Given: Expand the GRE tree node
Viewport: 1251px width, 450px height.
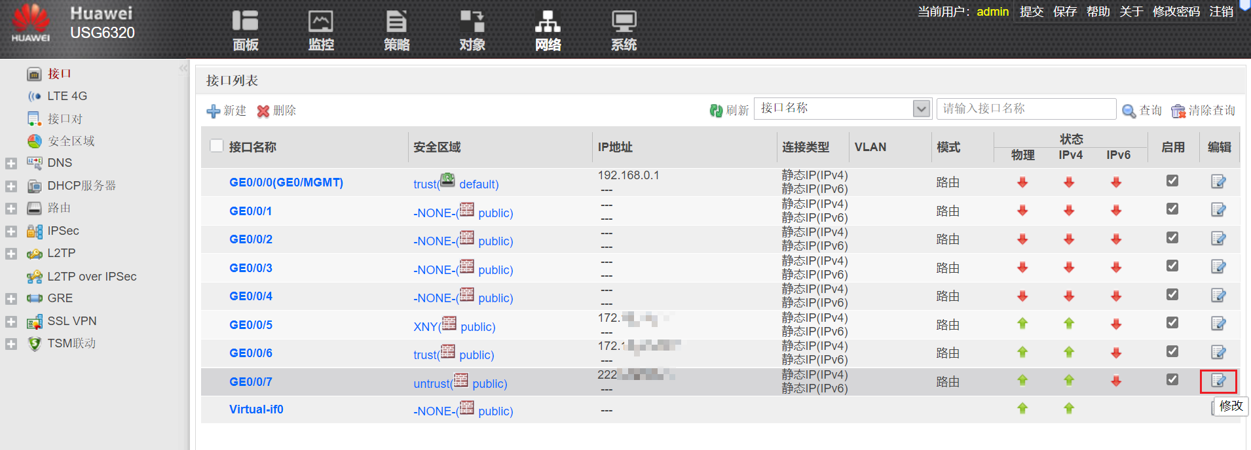Looking at the screenshot, I should 11,299.
